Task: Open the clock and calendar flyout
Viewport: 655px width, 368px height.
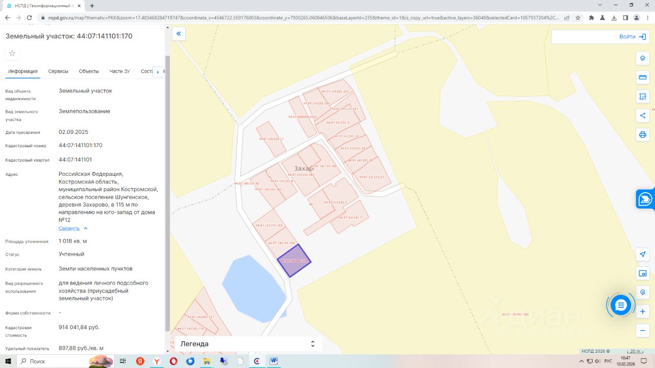Action: pyautogui.click(x=625, y=361)
